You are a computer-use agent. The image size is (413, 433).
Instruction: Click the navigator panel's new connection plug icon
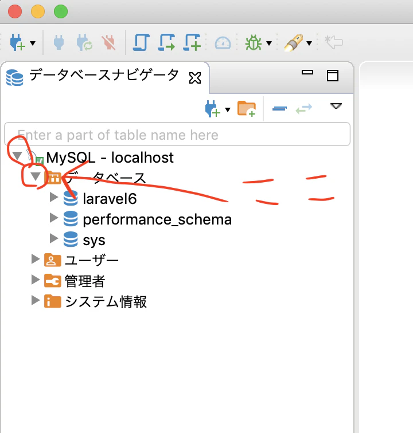[212, 109]
